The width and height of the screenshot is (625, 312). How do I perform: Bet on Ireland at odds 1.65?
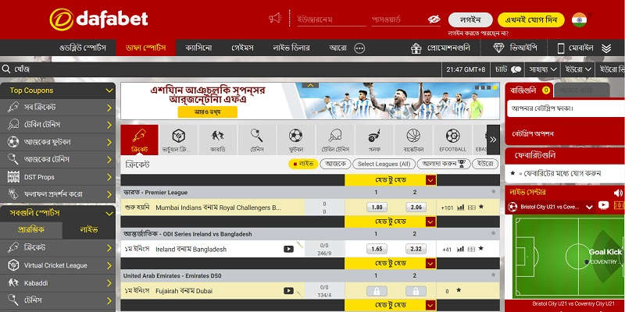377,249
